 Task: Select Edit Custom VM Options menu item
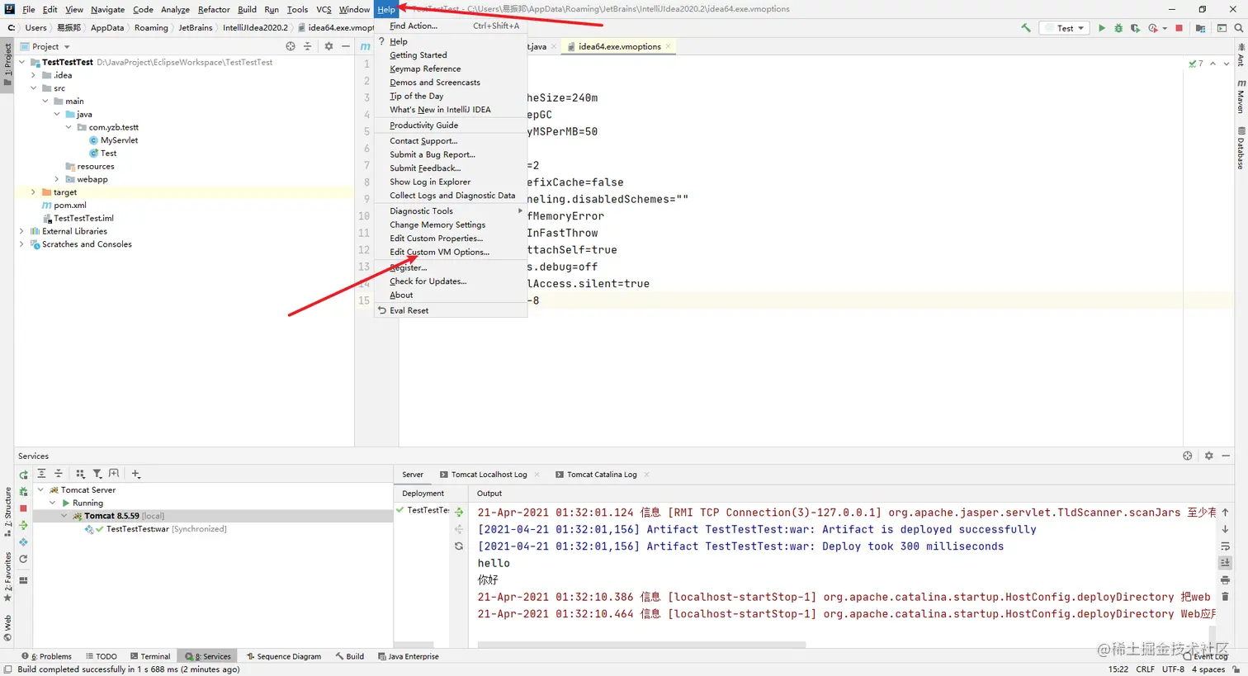coord(451,253)
